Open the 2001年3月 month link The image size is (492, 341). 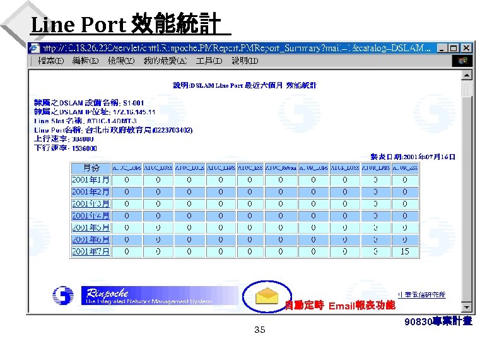(x=91, y=204)
